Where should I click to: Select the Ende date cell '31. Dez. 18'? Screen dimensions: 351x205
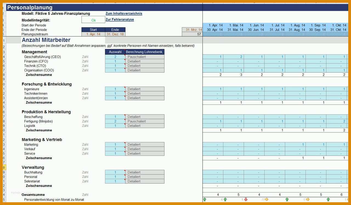point(115,34)
